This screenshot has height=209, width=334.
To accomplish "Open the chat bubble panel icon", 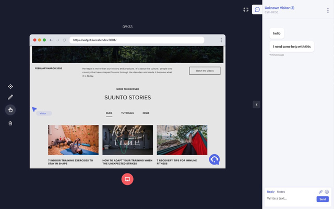I will tap(257, 9).
